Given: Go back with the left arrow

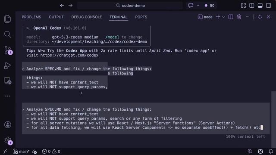Looking at the screenshot, I should pos(62,6).
